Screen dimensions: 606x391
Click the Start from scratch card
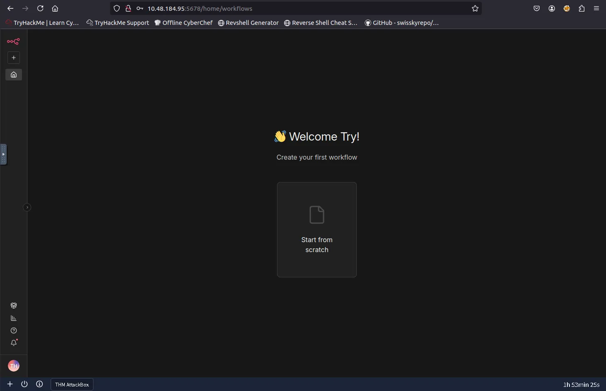[316, 230]
